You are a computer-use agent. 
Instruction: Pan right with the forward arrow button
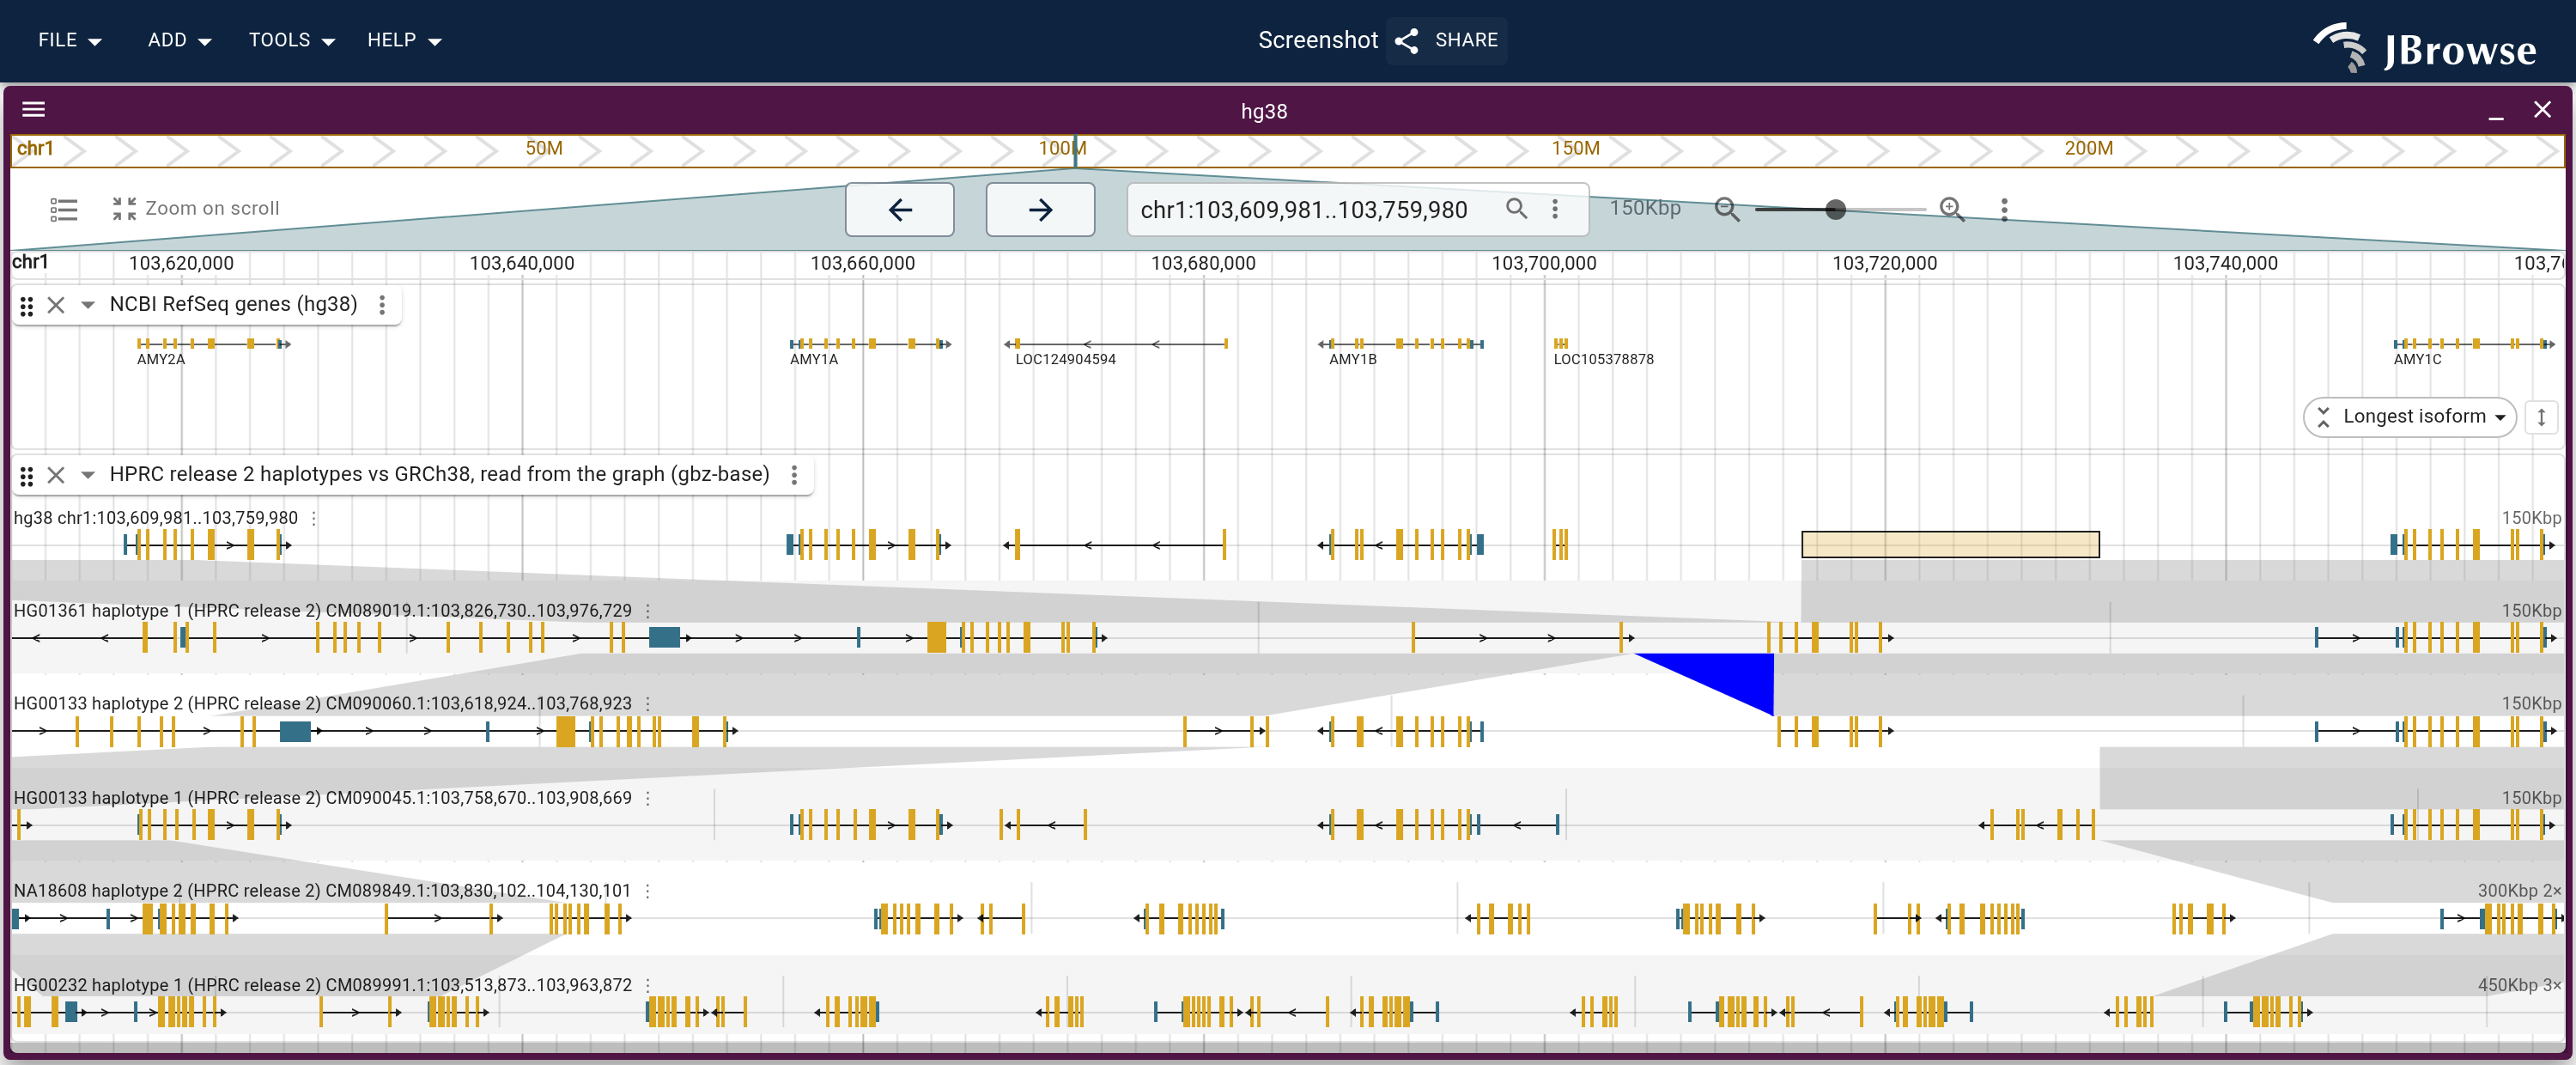[x=1040, y=209]
